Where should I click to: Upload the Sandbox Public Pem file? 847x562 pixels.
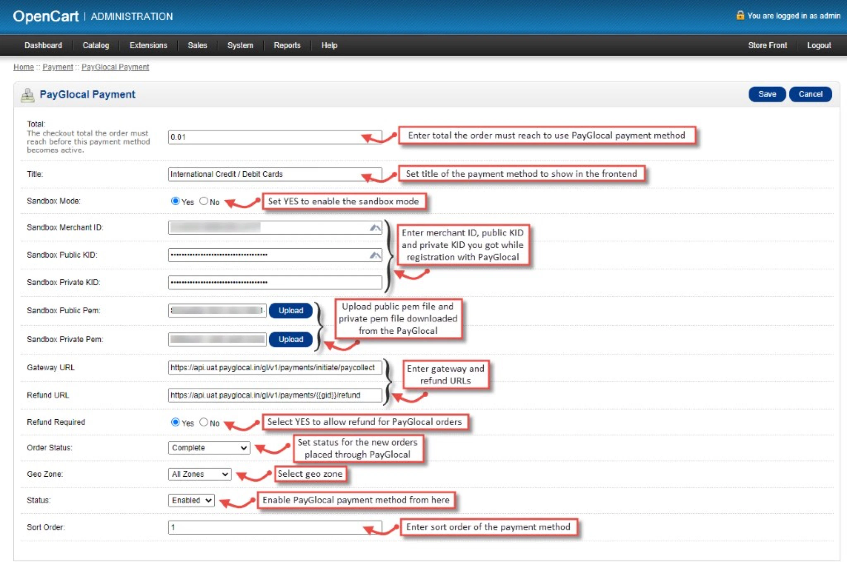[x=290, y=311]
